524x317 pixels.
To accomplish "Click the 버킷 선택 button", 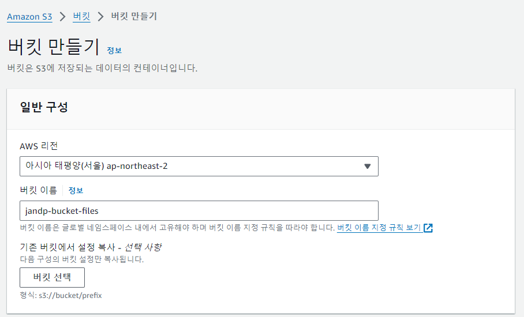I will [52, 277].
